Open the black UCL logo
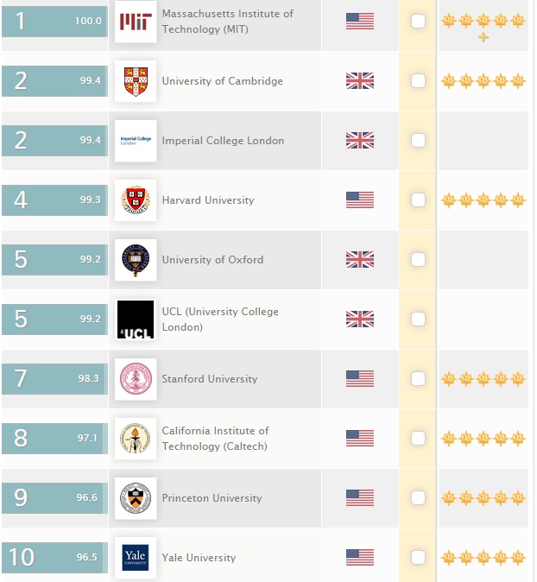The height and width of the screenshot is (582, 537). tap(136, 319)
